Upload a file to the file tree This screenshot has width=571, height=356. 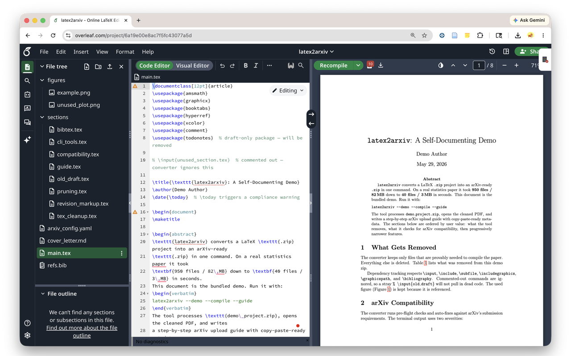[110, 66]
